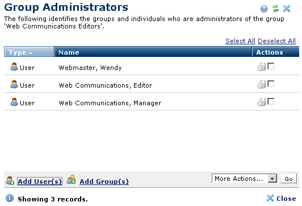Viewport: 302px width, 206px height.
Task: Click the Deselect All link
Action: coord(276,41)
